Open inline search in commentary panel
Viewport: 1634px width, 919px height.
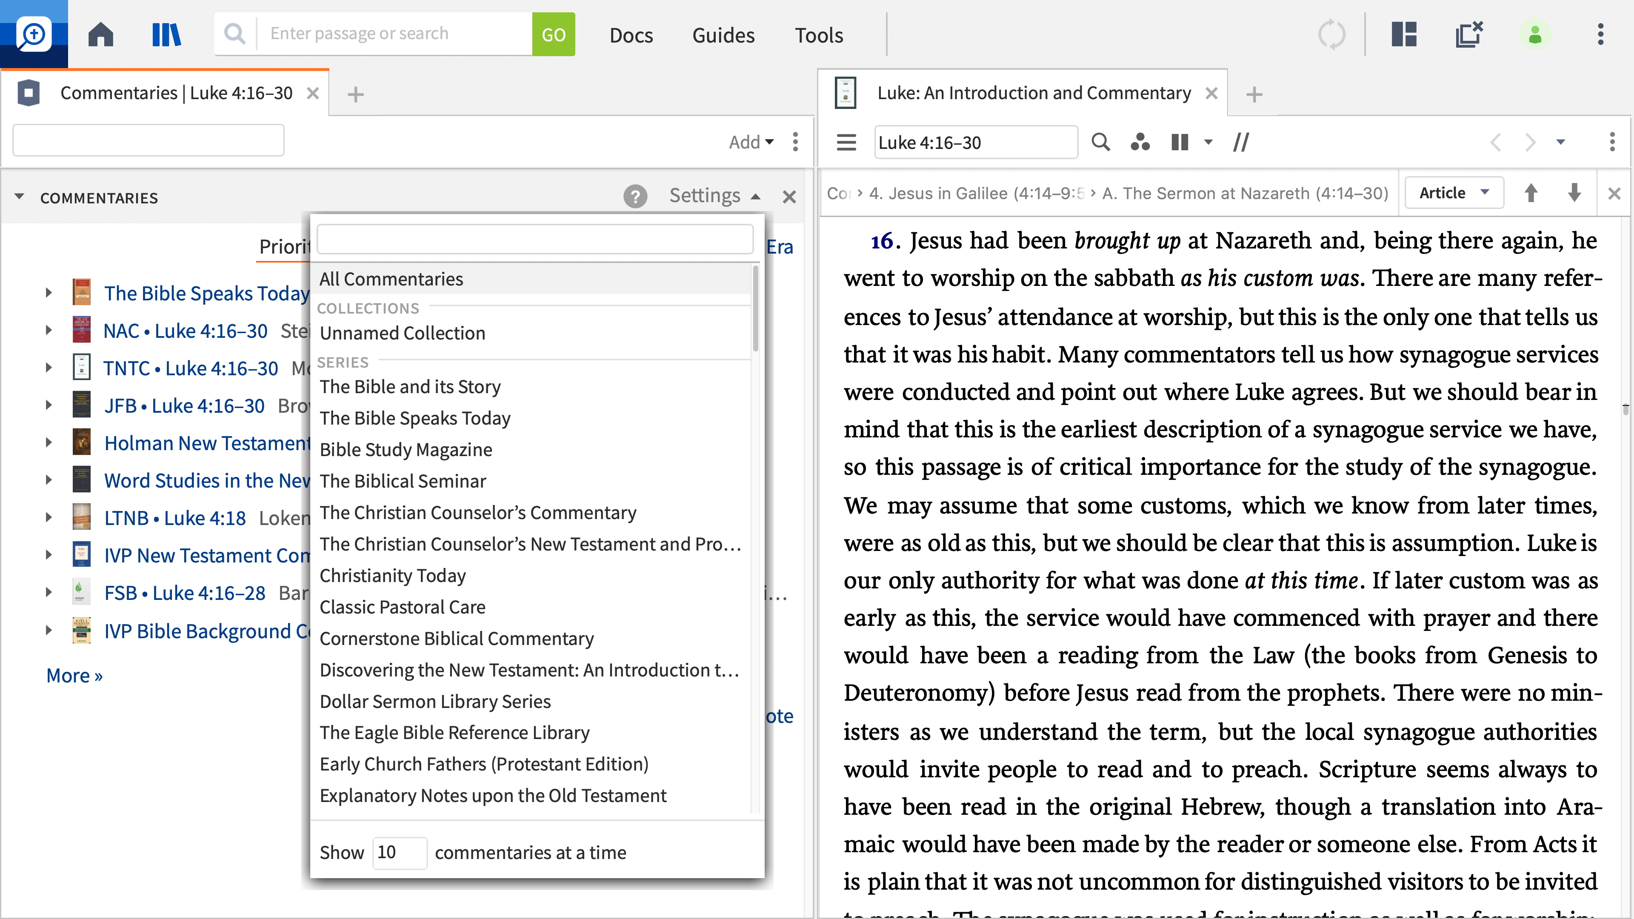[x=1100, y=142]
